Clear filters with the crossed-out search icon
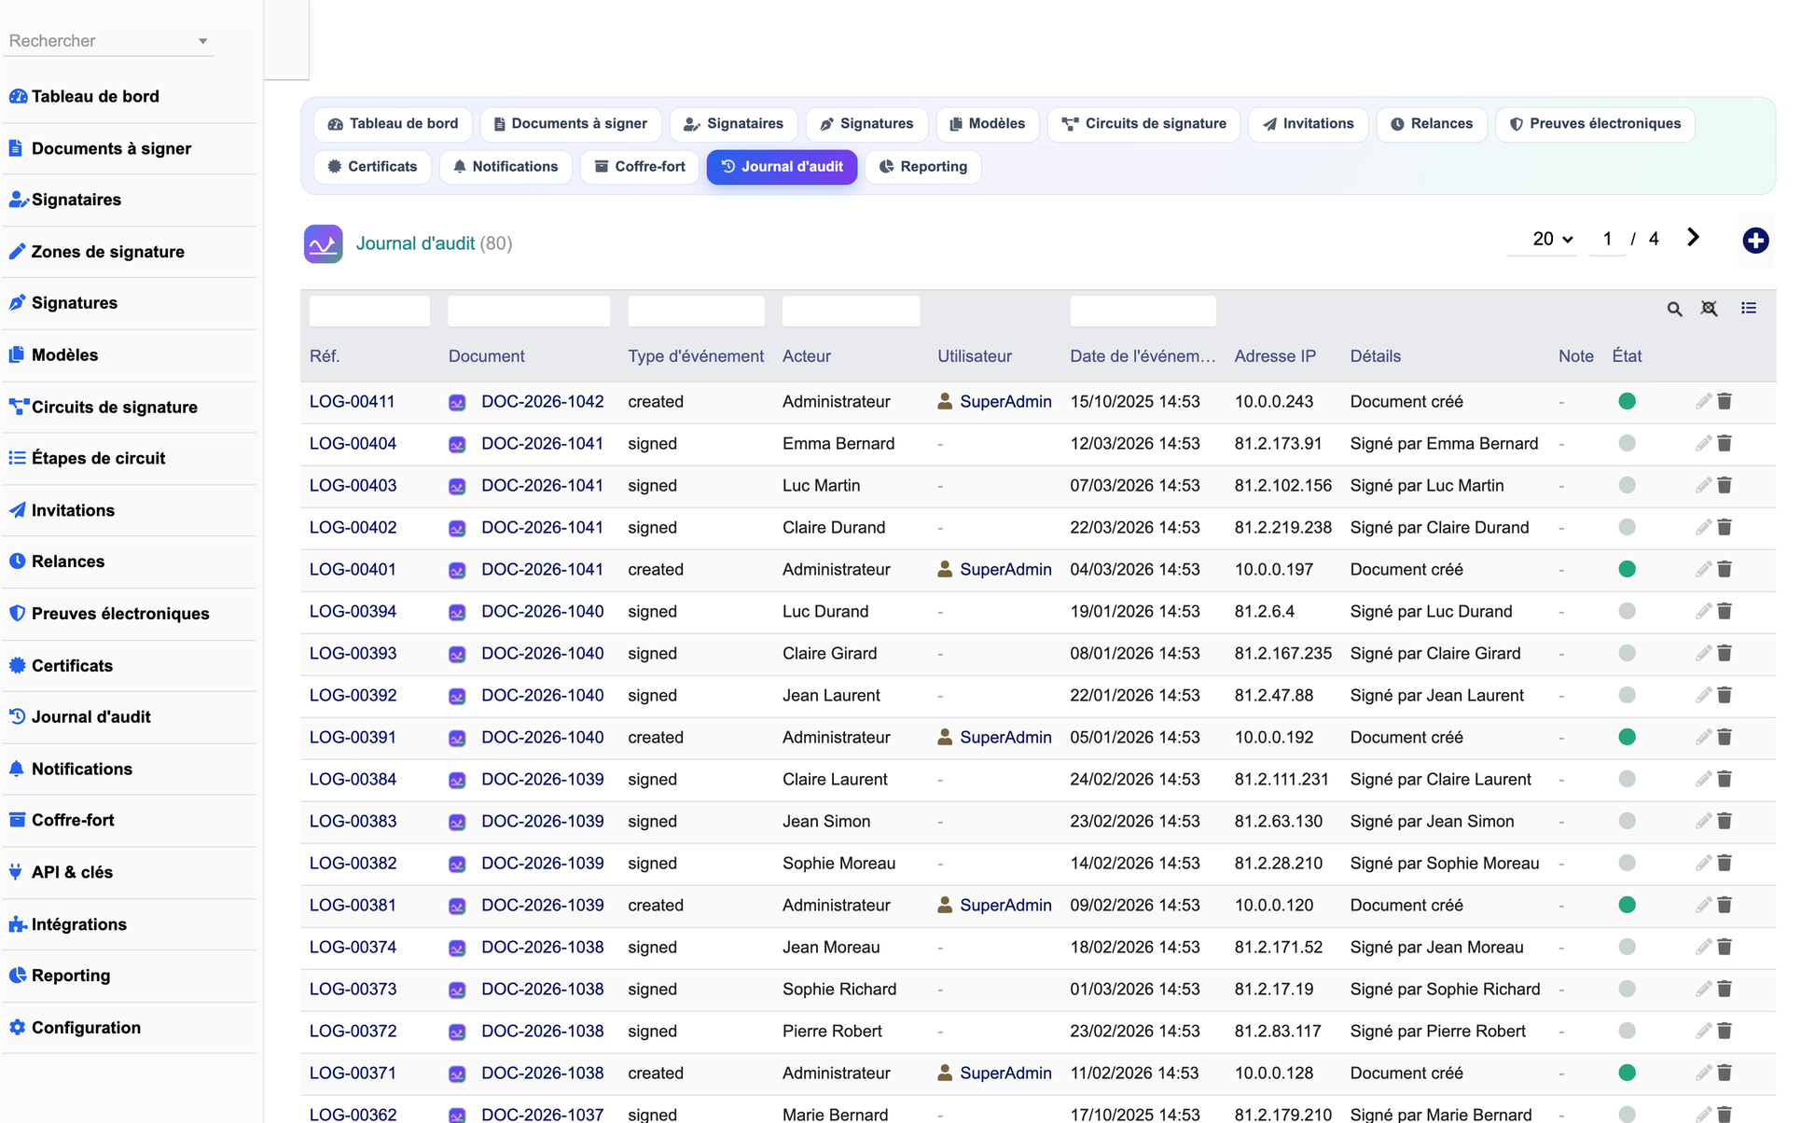 click(1709, 309)
